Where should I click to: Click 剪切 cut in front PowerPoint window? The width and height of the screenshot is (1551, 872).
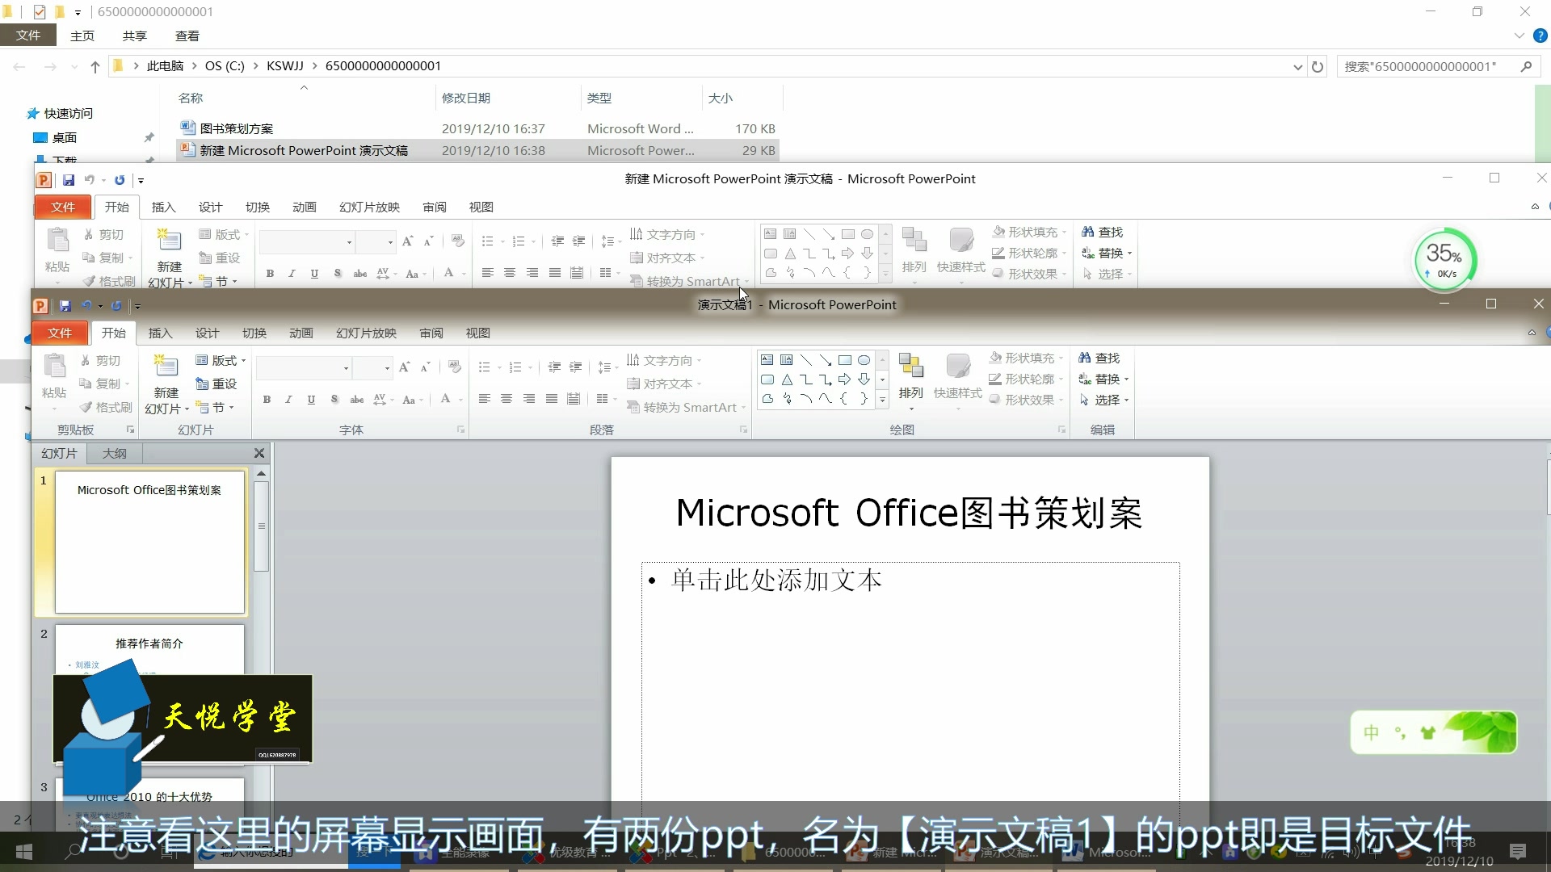pyautogui.click(x=101, y=360)
